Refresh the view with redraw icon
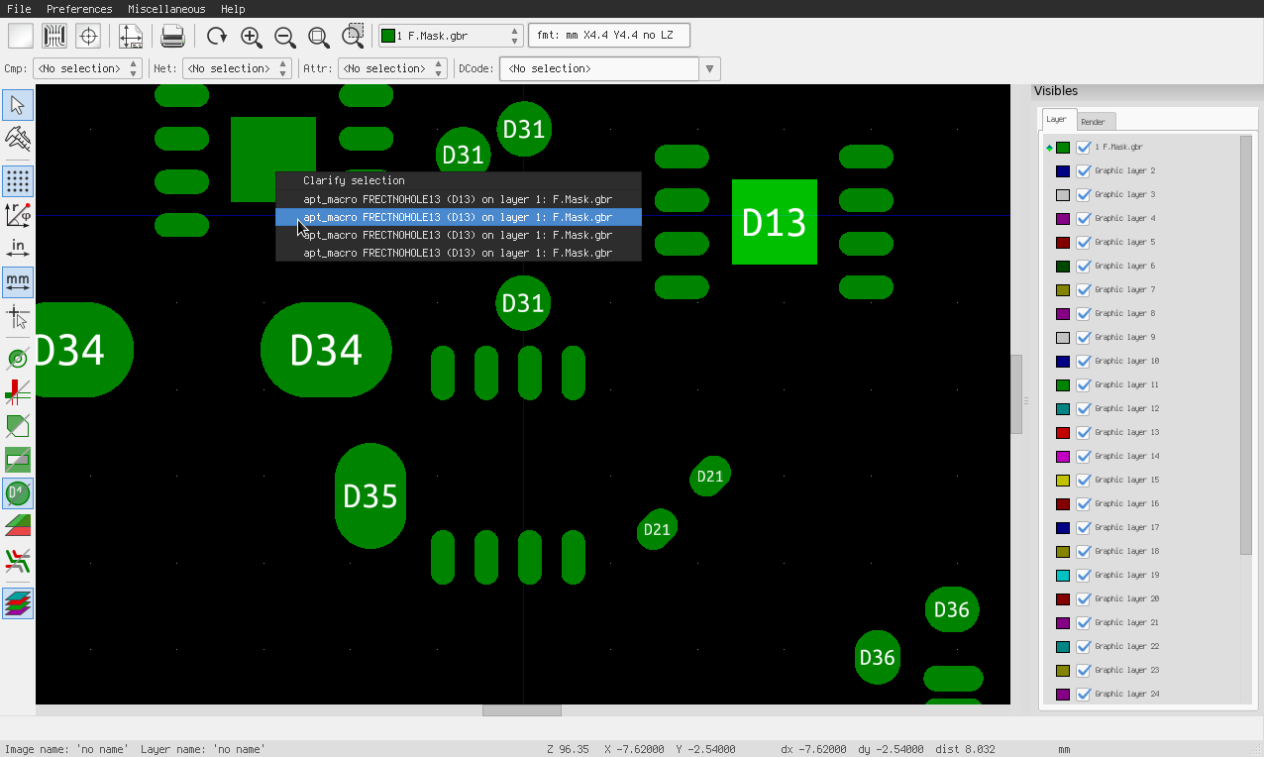 click(217, 37)
